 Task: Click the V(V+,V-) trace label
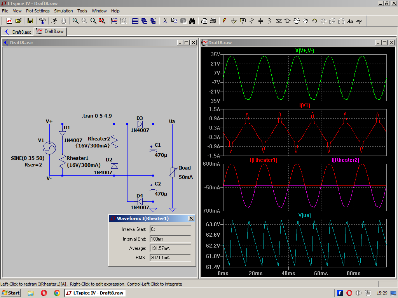tap(305, 51)
